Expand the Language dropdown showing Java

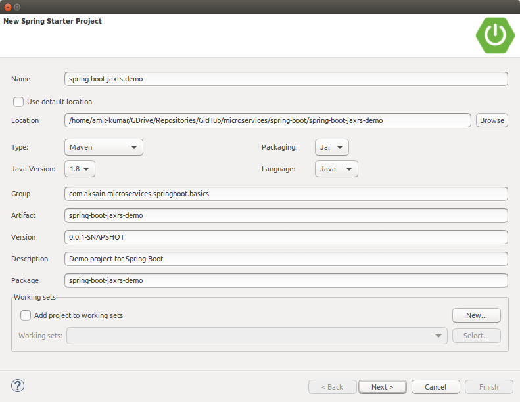(x=336, y=169)
